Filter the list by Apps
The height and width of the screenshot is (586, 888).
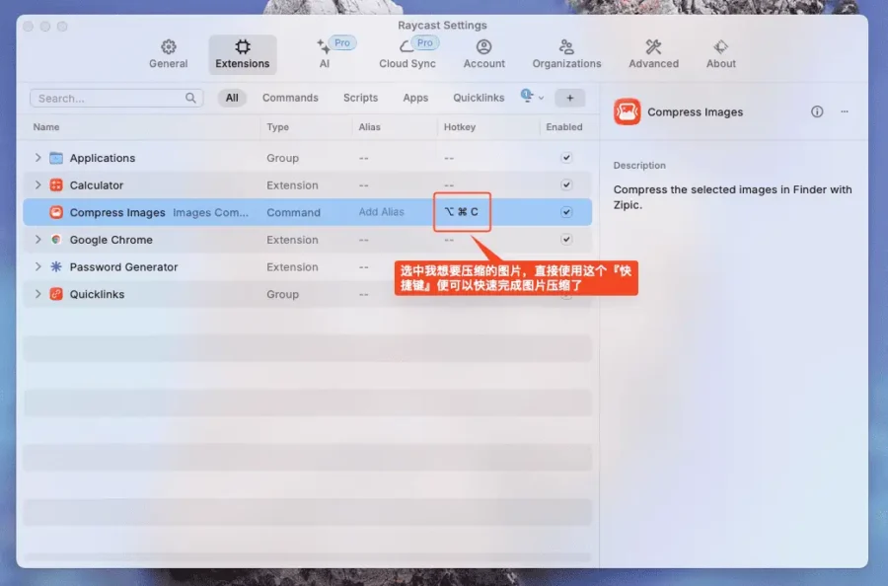pyautogui.click(x=415, y=98)
